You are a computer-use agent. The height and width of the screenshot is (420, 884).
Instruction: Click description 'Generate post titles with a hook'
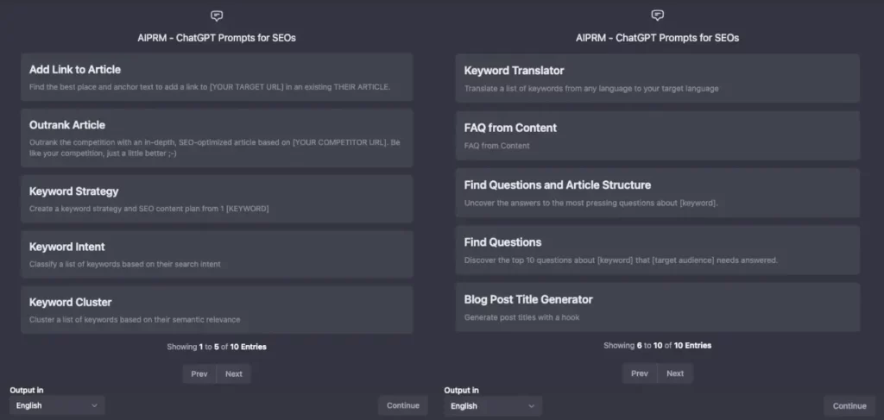coord(521,317)
